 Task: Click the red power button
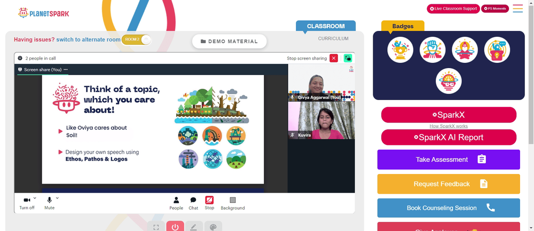(175, 227)
